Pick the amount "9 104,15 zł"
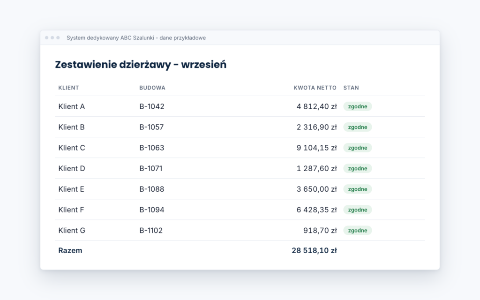 [x=316, y=148]
